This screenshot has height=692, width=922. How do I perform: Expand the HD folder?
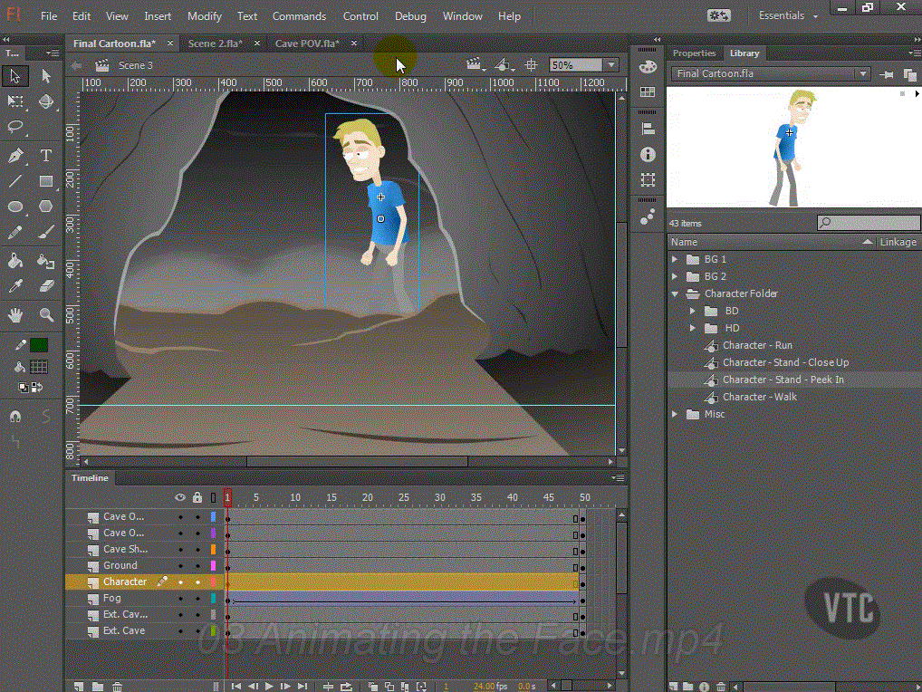click(693, 328)
